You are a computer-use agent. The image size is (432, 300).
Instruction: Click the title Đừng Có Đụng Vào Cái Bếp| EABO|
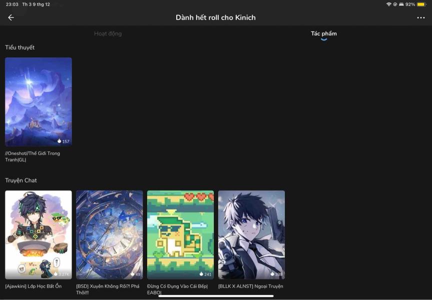pyautogui.click(x=177, y=289)
